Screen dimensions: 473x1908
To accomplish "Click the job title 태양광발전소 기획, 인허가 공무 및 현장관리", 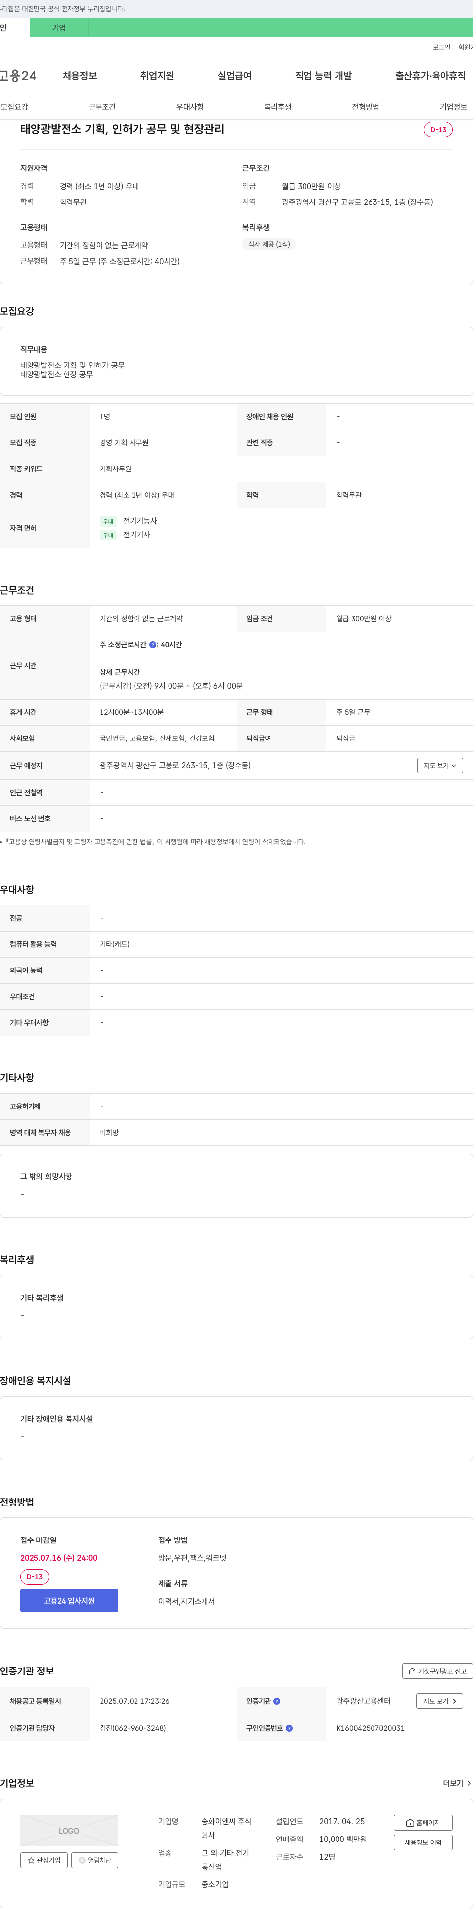I will (x=122, y=129).
